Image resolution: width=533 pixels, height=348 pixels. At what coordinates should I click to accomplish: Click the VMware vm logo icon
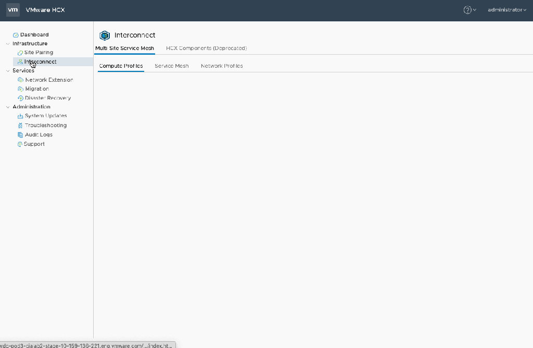click(13, 10)
